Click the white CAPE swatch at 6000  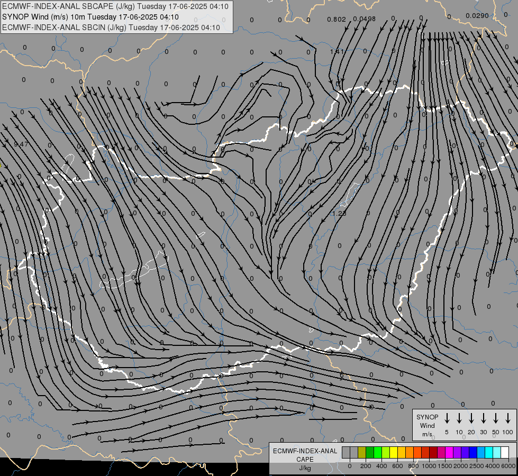(x=505, y=452)
